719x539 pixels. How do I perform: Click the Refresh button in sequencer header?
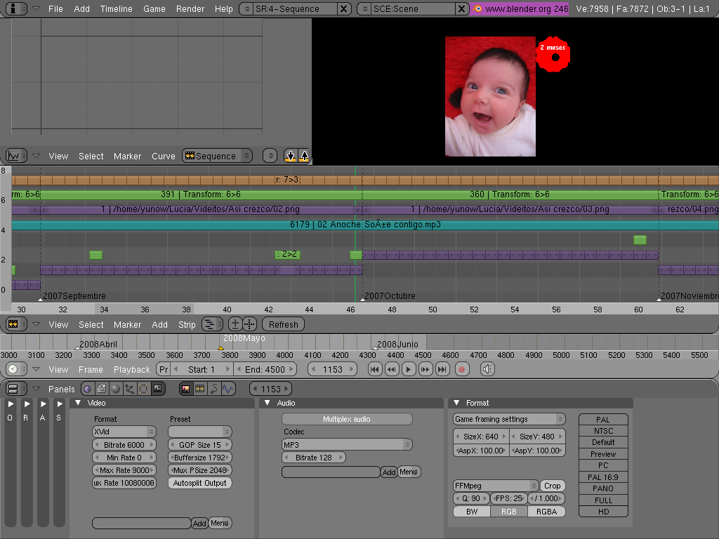tap(283, 324)
